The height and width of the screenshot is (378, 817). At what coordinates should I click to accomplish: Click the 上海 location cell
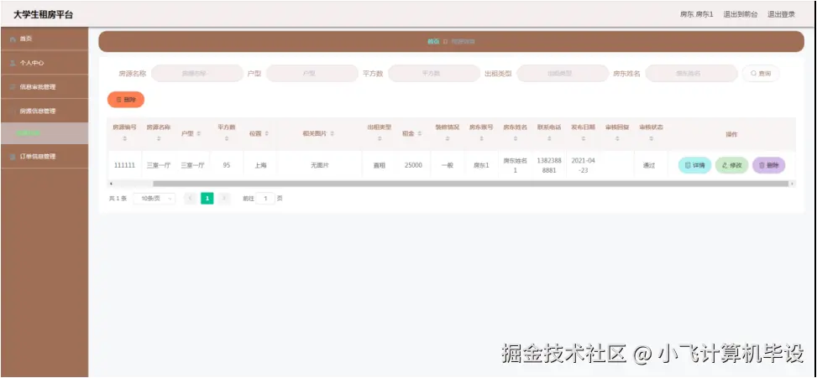point(260,165)
